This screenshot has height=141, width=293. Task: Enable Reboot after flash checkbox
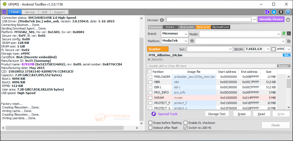[150, 127]
